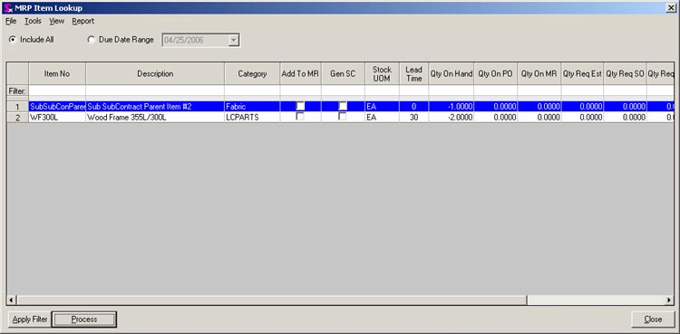Click the Qty On MR column header
This screenshot has width=680, height=334.
tap(539, 74)
